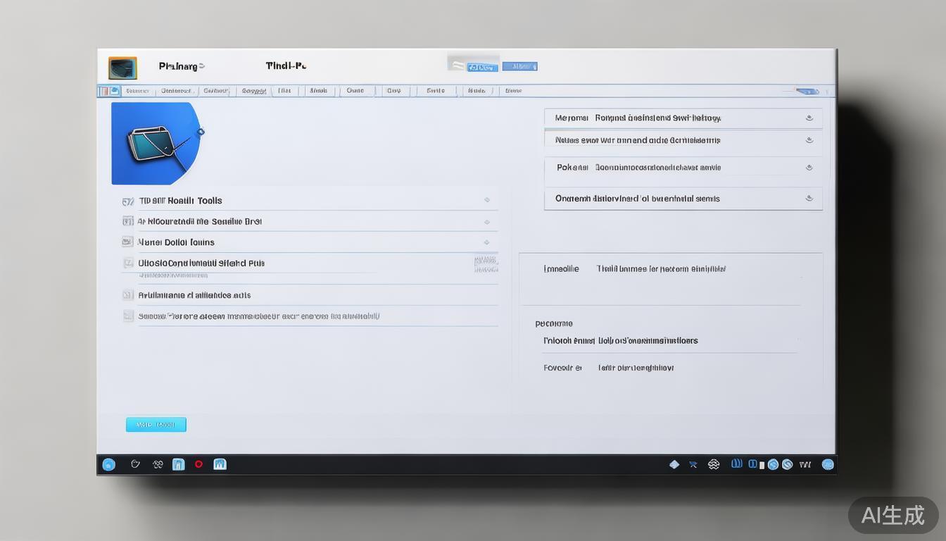This screenshot has height=541, width=946.
Task: Expand the 'Onơmeŕıh' row using its right arrow
Action: [x=809, y=199]
